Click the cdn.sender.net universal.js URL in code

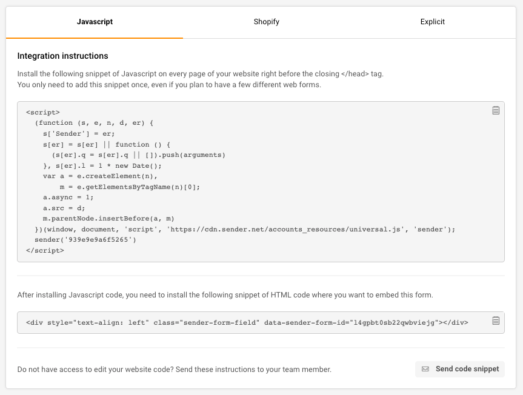285,230
